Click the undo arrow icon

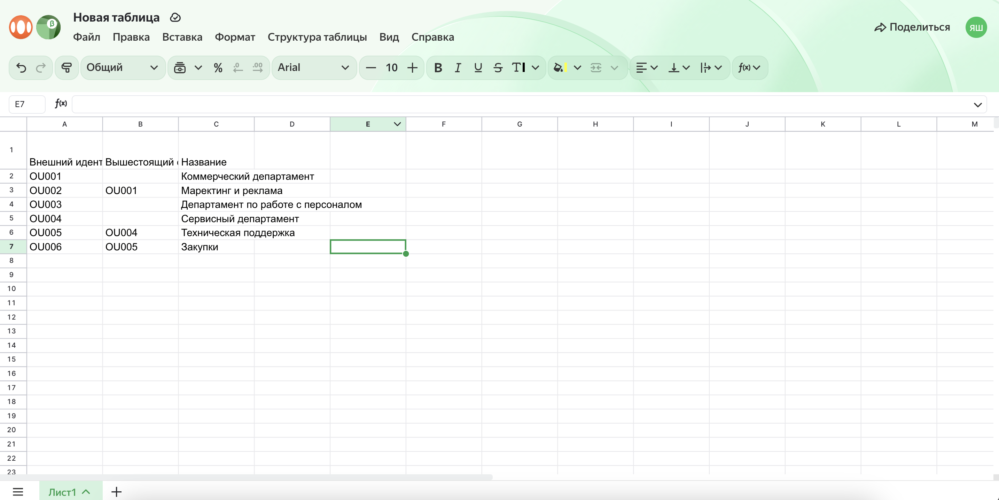(21, 68)
